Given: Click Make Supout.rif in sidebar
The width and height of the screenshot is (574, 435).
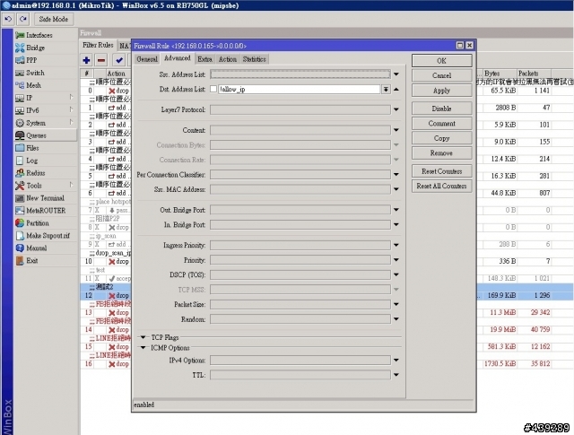Looking at the screenshot, I should 48,236.
